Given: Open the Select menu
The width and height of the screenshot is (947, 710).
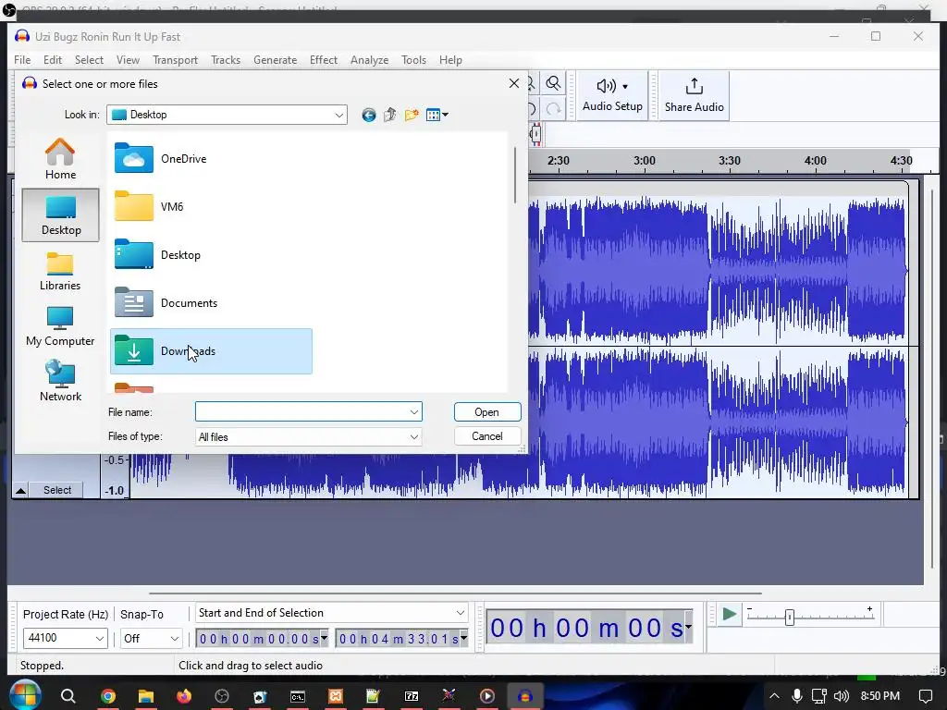Looking at the screenshot, I should point(89,60).
